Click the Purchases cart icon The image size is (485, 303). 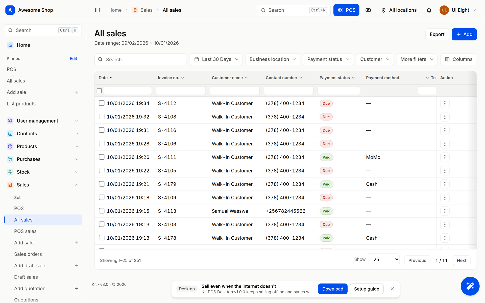click(x=10, y=159)
